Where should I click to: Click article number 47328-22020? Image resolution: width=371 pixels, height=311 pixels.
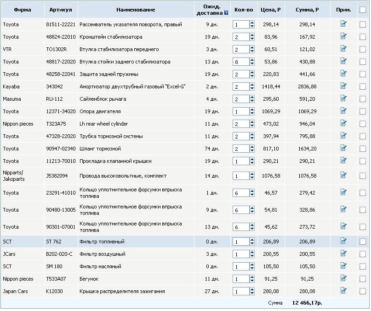(61, 136)
